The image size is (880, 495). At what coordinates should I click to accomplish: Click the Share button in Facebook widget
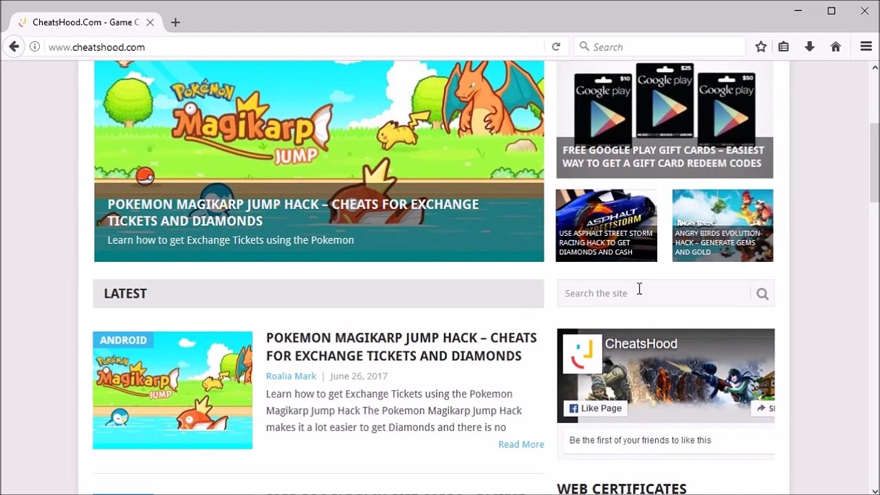tap(764, 408)
